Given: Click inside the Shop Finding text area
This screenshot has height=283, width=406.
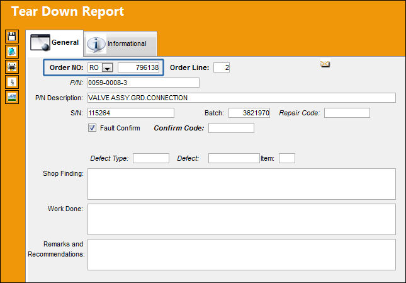Looking at the screenshot, I should coord(242,184).
